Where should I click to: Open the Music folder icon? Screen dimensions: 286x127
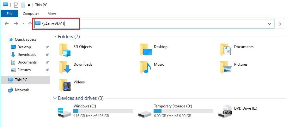[x=145, y=67]
